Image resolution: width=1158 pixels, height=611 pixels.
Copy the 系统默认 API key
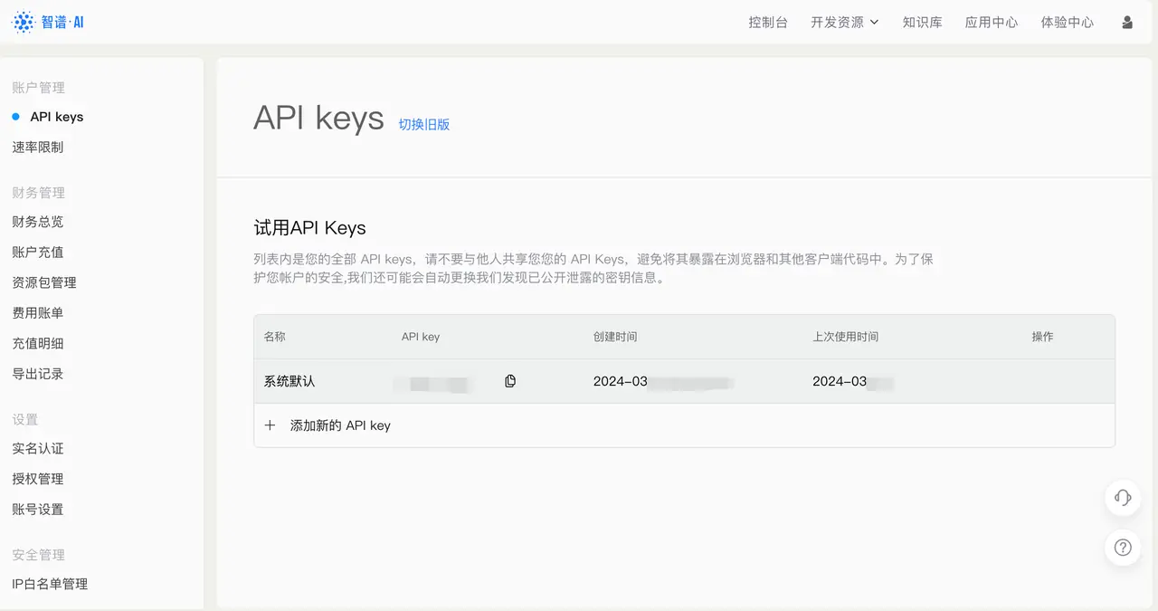point(509,381)
